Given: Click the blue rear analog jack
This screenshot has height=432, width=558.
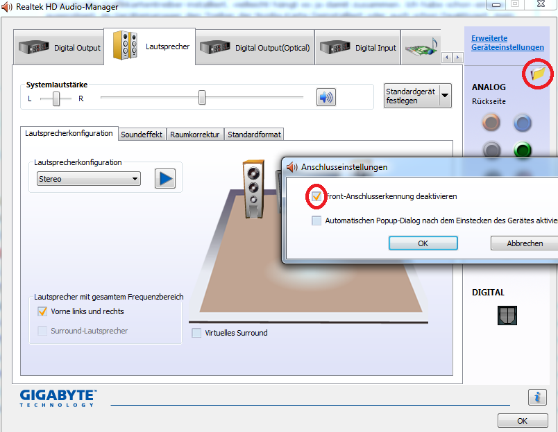Looking at the screenshot, I should pyautogui.click(x=523, y=123).
